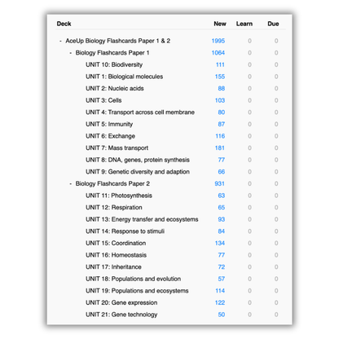The width and height of the screenshot is (339, 339).
Task: Choose UNIT 15: Coordination deck
Action: [116, 243]
